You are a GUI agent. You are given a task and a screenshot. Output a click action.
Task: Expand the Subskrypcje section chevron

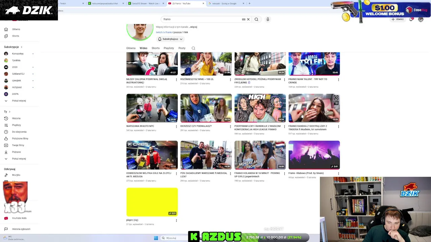pos(21,47)
